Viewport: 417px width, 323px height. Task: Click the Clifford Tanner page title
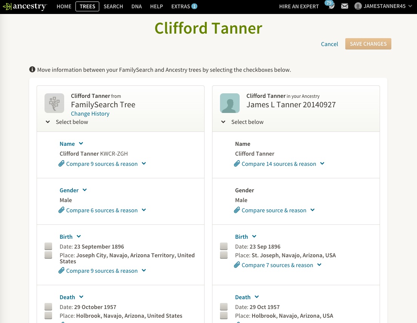[208, 28]
